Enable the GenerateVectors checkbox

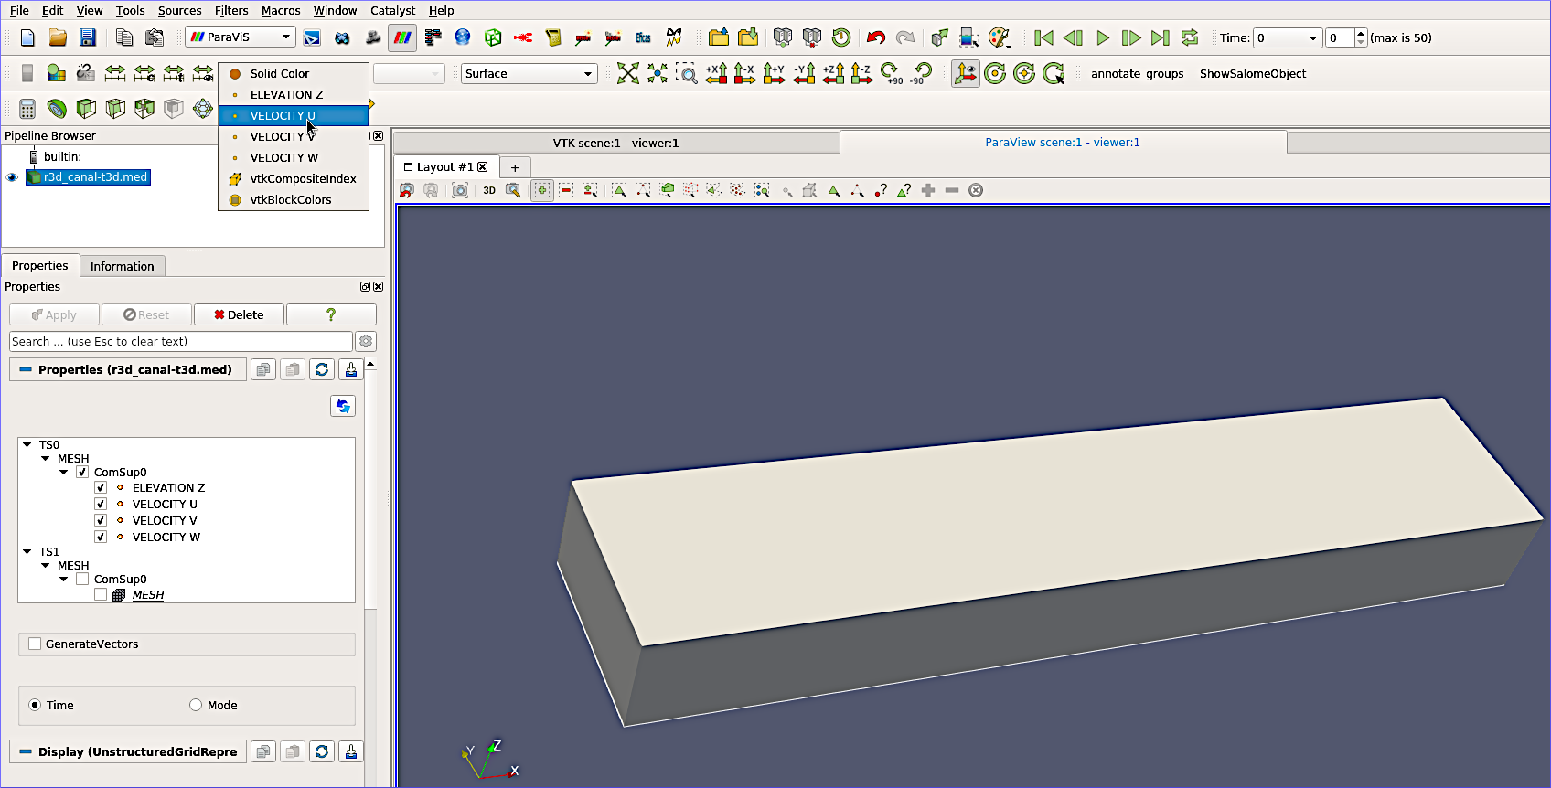(x=35, y=644)
